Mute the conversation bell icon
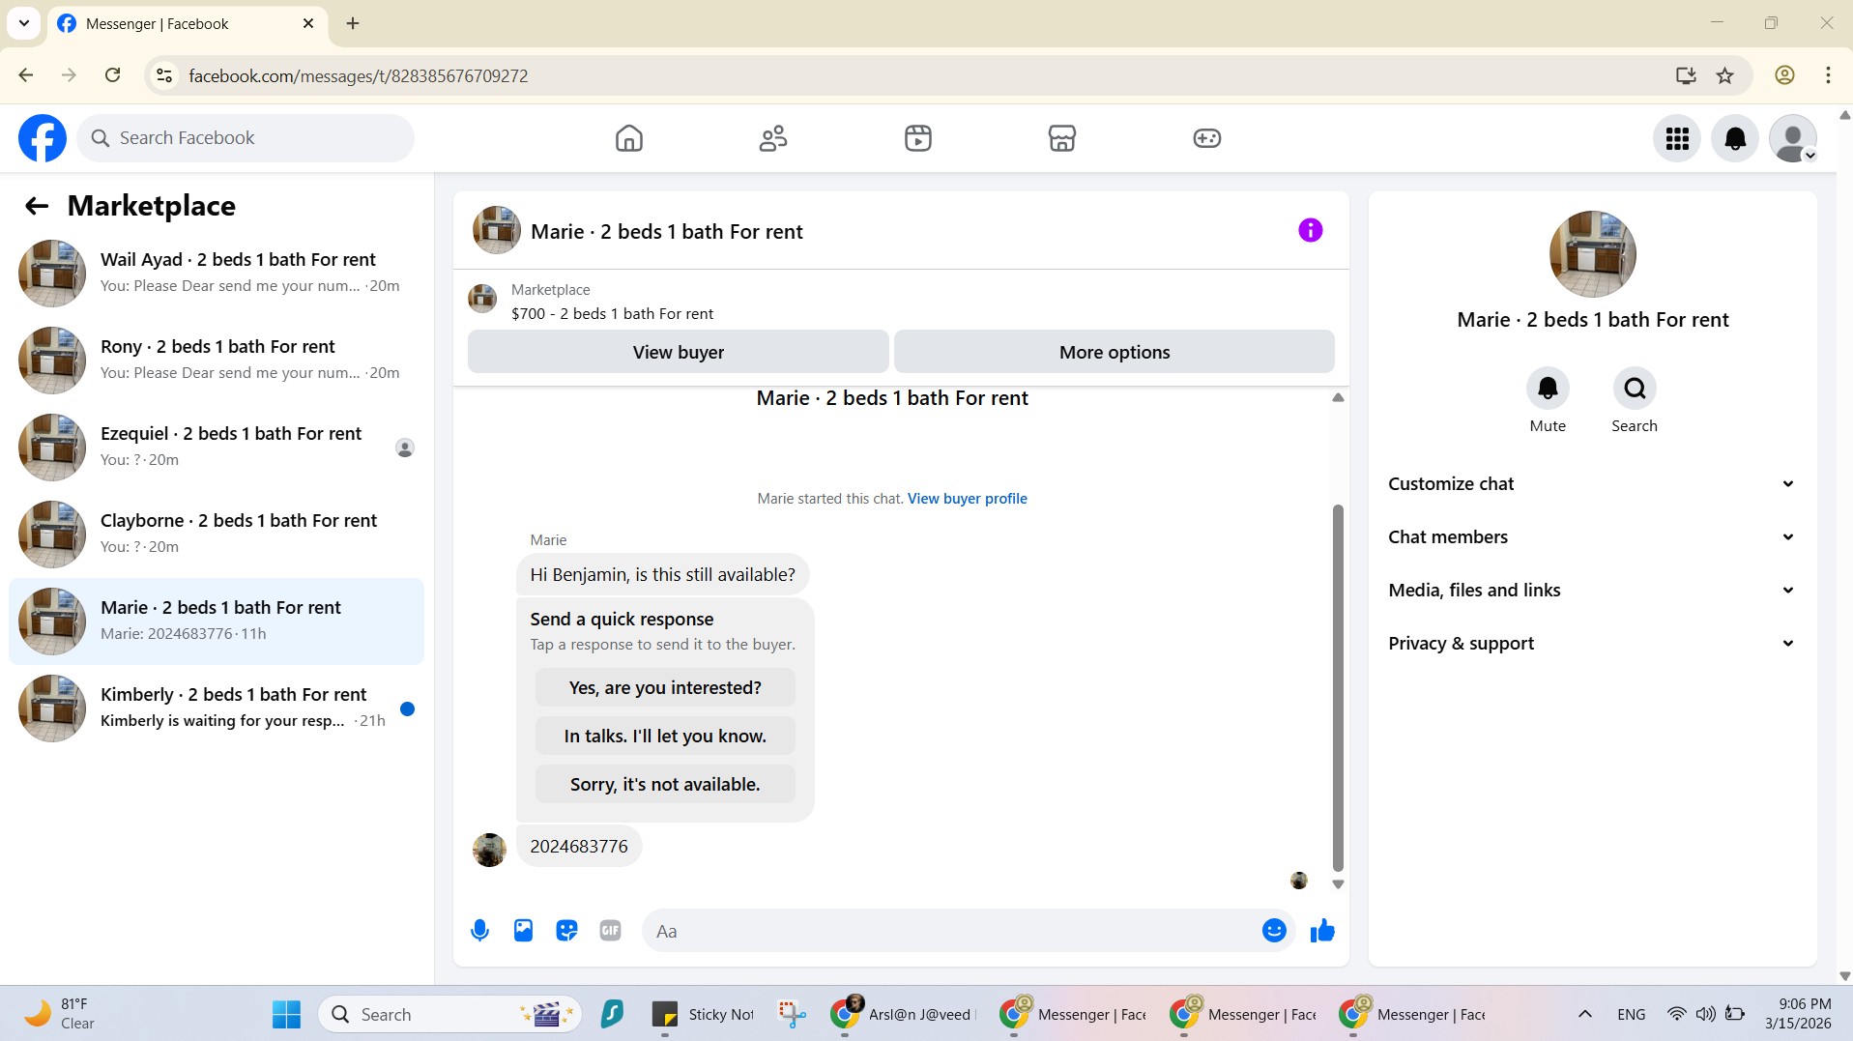Viewport: 1853px width, 1041px height. (1548, 389)
